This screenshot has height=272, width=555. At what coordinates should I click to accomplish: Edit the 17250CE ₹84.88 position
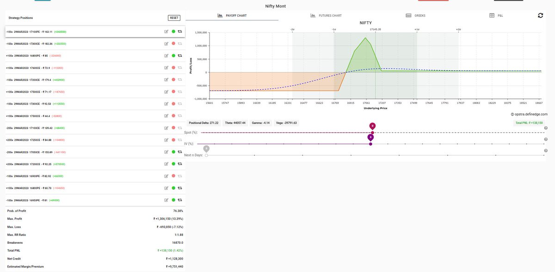[x=166, y=140]
